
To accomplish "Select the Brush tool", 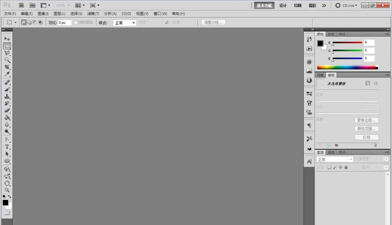I will pyautogui.click(x=7, y=89).
